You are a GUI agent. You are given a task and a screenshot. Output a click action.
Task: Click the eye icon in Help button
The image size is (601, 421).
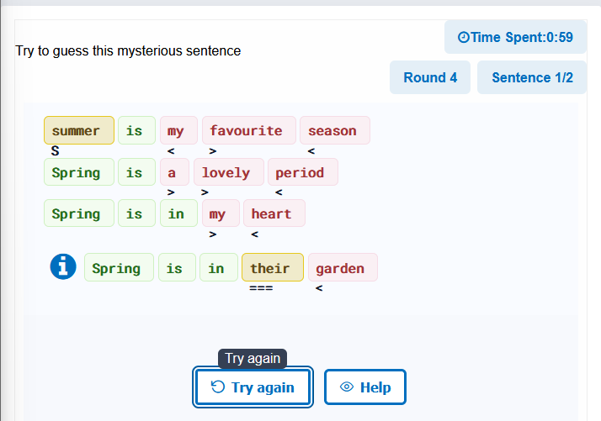[x=347, y=387]
